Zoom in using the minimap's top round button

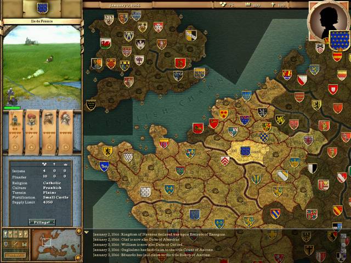78,231
